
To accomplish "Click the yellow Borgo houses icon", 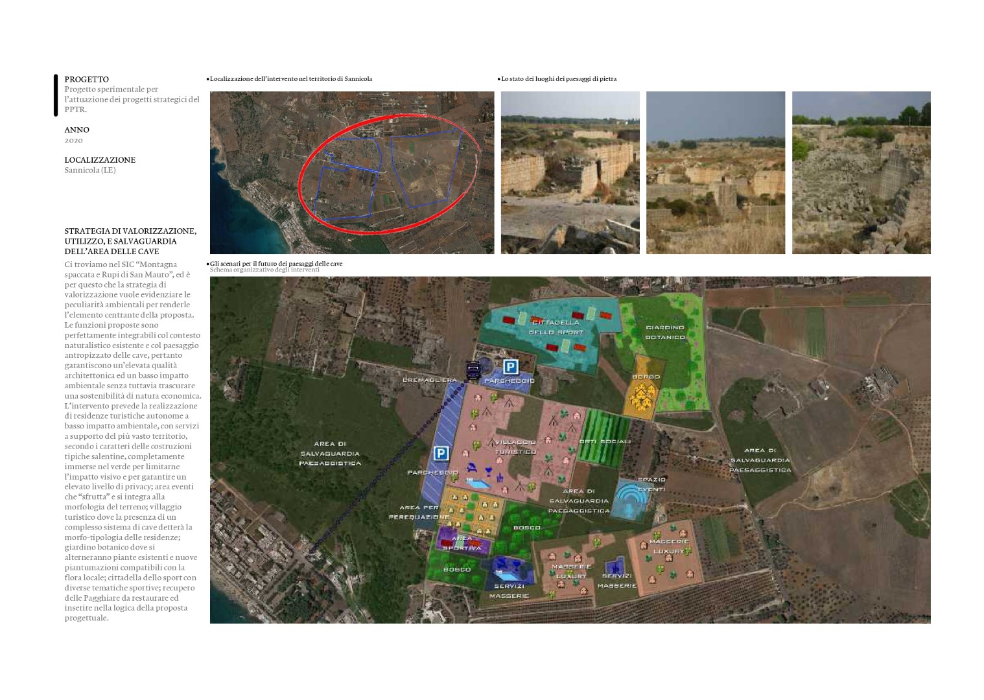I will (642, 398).
